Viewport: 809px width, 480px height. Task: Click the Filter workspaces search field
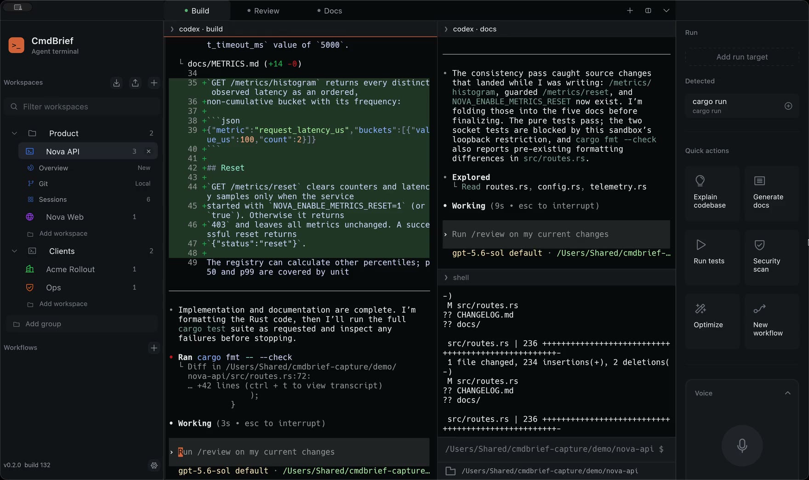(82, 107)
